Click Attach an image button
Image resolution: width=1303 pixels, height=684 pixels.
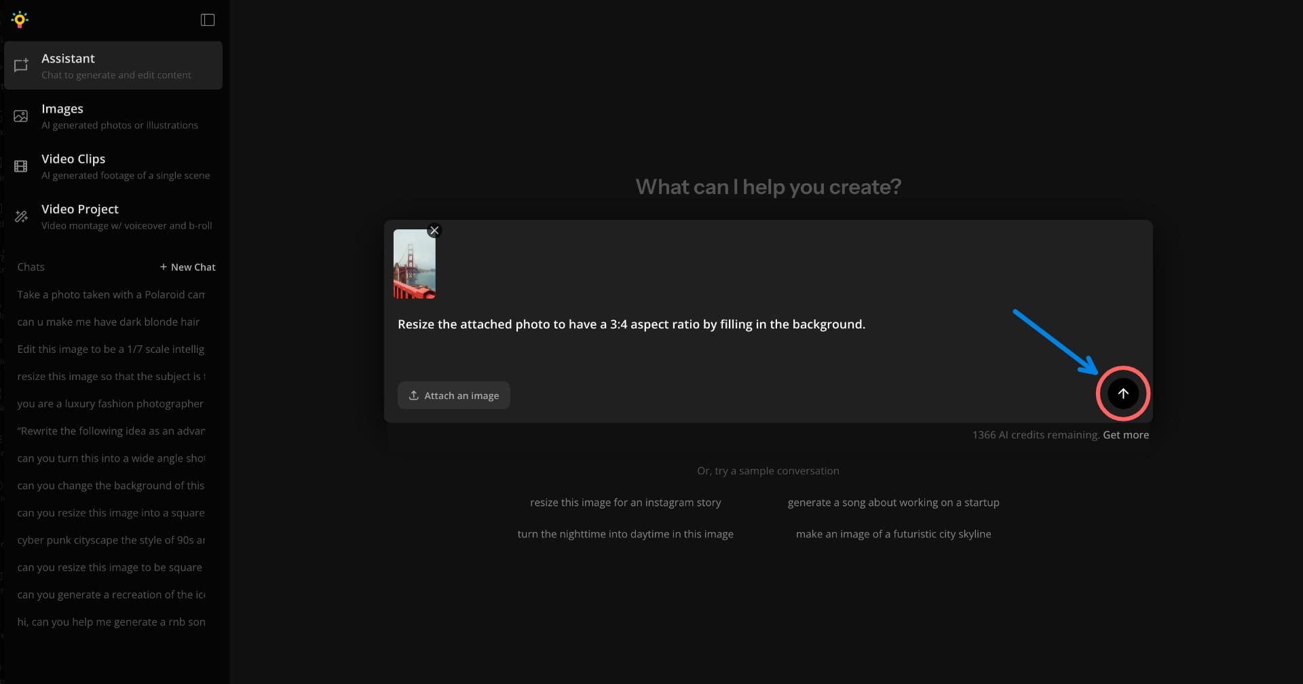pyautogui.click(x=453, y=395)
